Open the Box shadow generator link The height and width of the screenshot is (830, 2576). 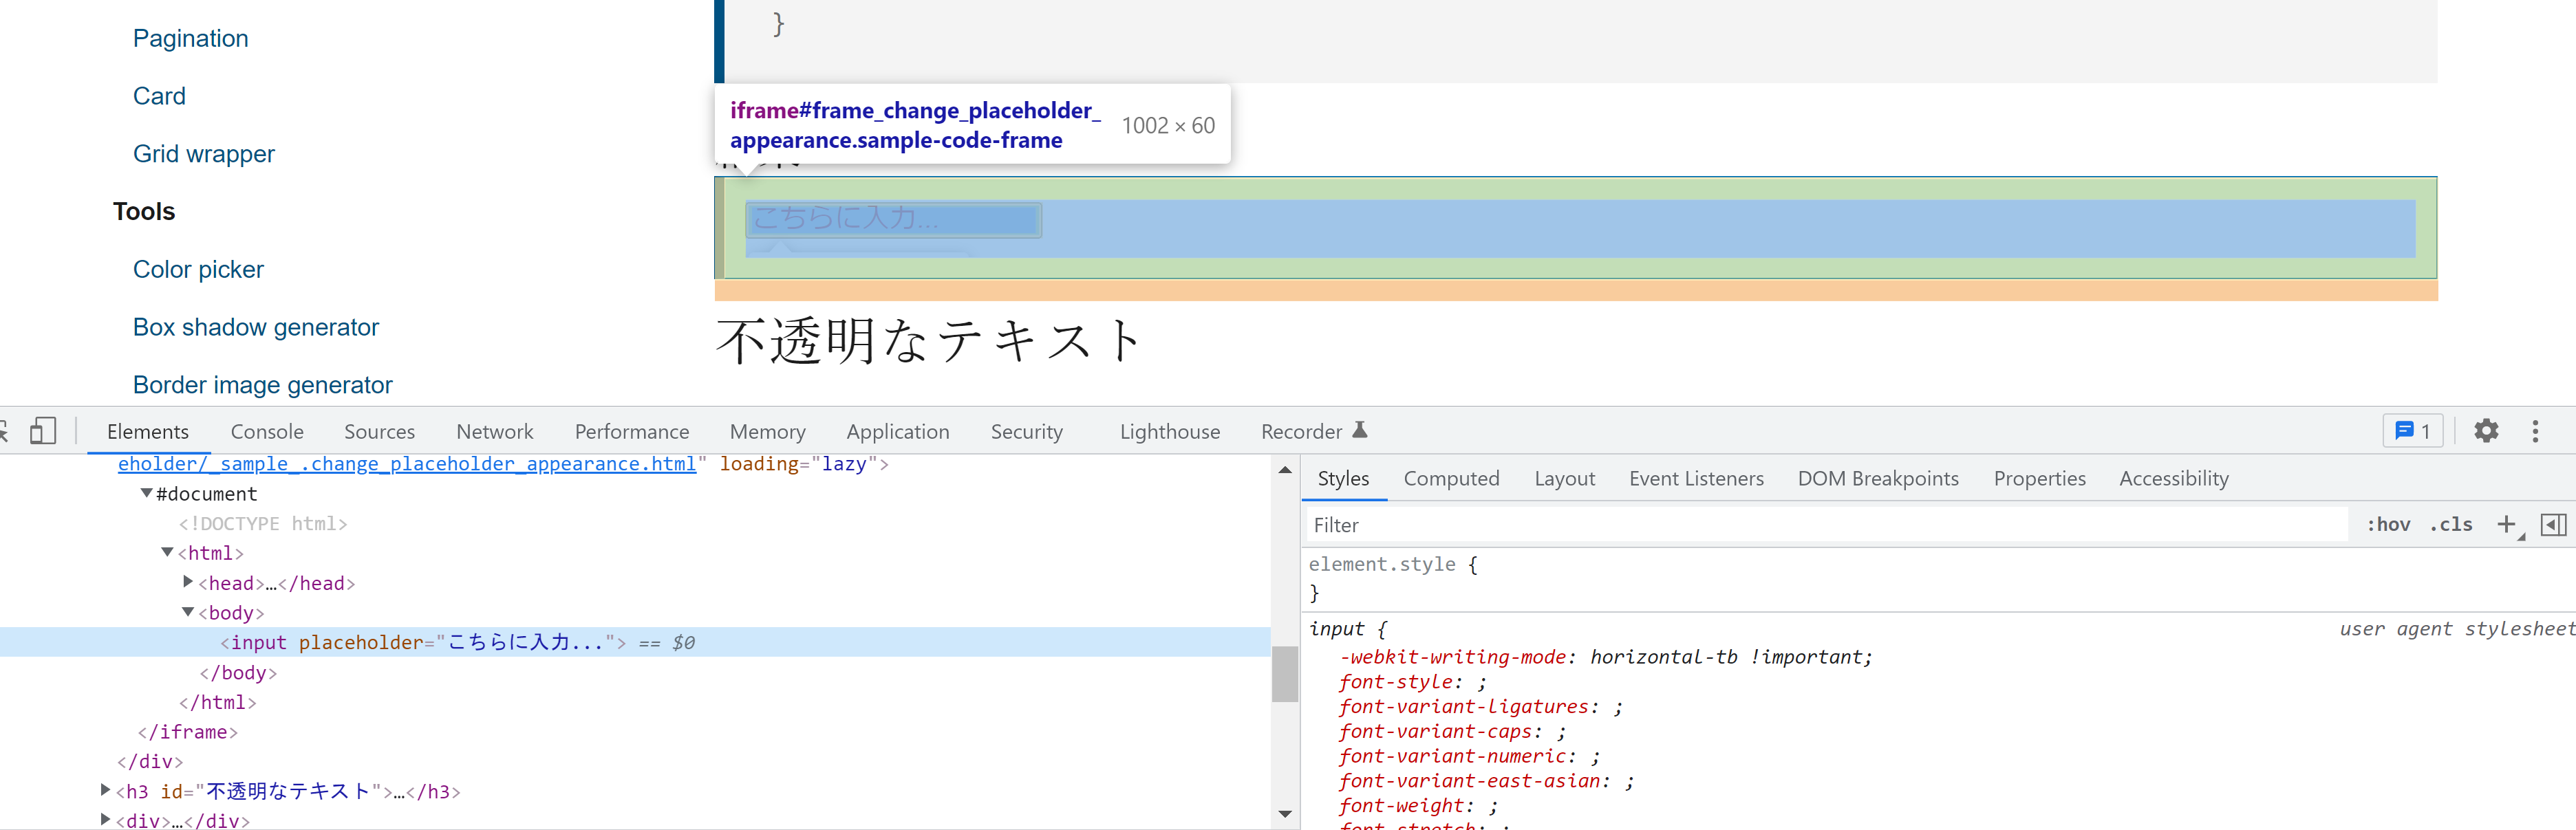[255, 327]
